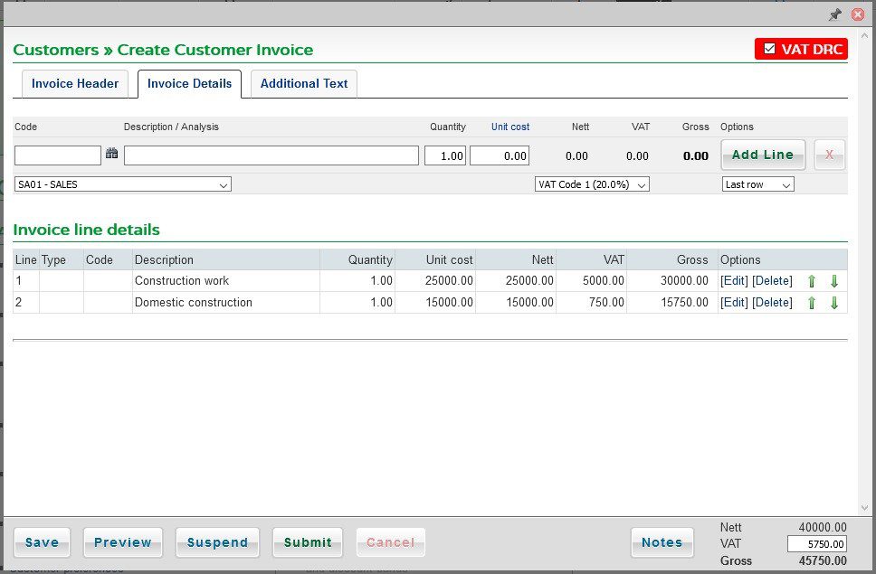The width and height of the screenshot is (876, 574).
Task: Move Domestic construction line up with green arrow
Action: click(x=812, y=302)
